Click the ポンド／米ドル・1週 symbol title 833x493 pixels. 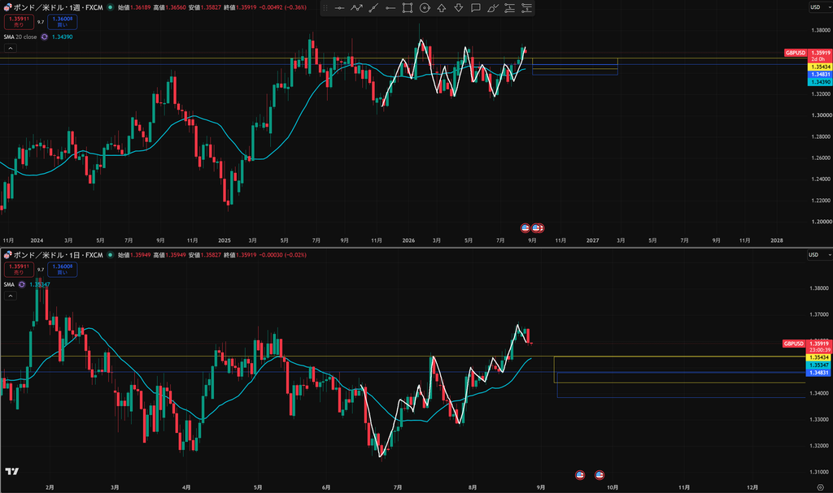[x=58, y=7]
